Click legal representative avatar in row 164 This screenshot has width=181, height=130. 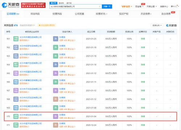(x=55, y=65)
